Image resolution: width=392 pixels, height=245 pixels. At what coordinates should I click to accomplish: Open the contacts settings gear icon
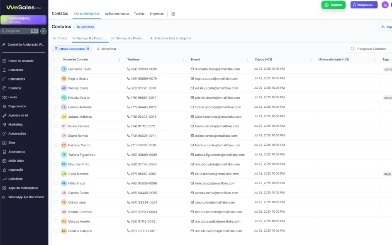173,14
